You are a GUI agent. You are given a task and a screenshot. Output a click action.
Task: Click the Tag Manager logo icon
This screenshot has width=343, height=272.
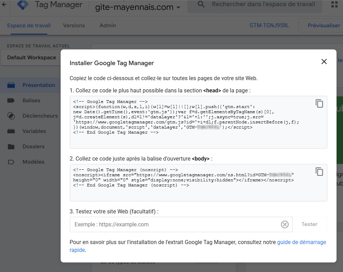(x=23, y=5)
